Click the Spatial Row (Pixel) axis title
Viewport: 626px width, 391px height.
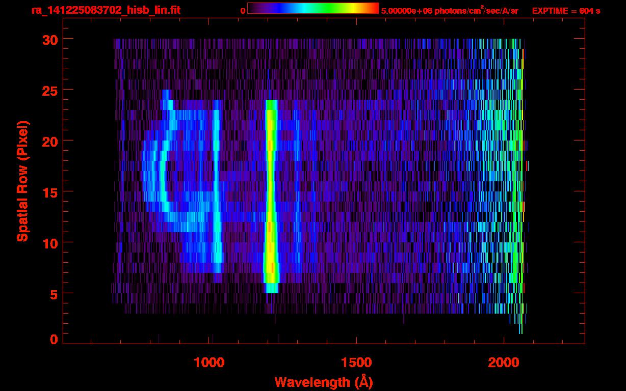(22, 181)
